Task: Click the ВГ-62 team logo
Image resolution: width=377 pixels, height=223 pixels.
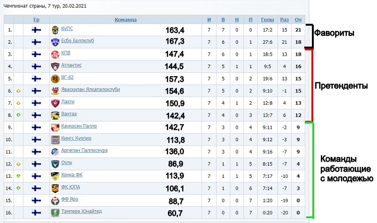Action: pyautogui.click(x=55, y=78)
